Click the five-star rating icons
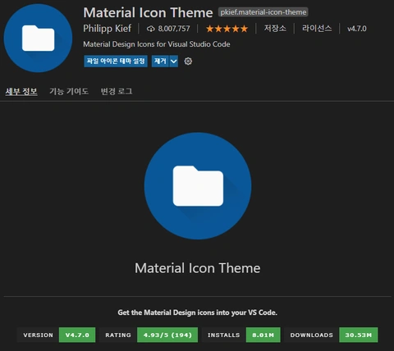 pos(227,29)
